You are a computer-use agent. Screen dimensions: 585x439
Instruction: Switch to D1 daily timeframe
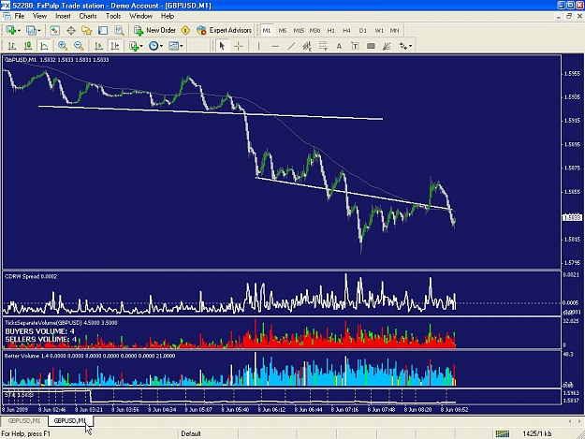362,31
